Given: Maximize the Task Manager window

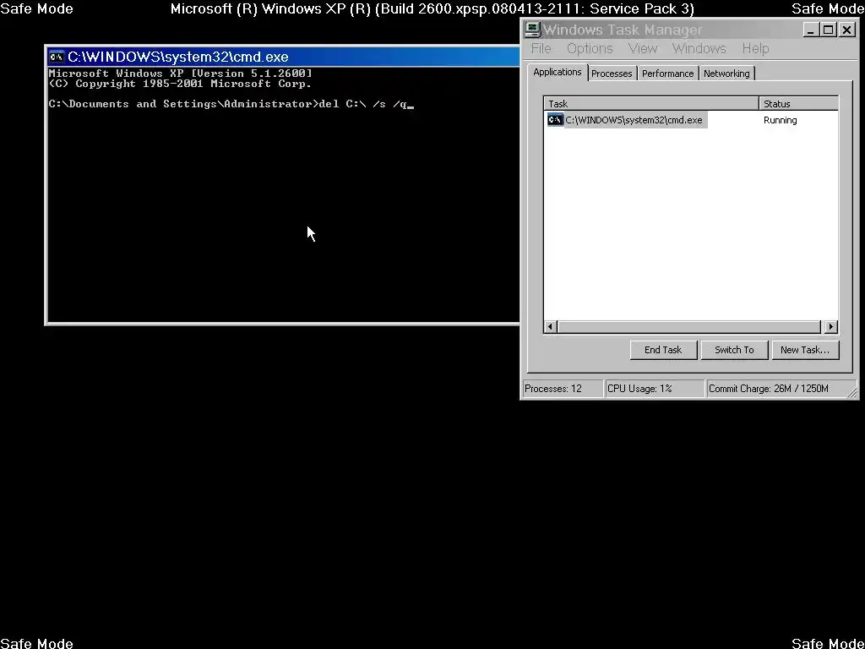Looking at the screenshot, I should coord(828,30).
